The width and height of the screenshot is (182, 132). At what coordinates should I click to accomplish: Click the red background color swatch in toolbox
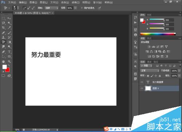click(8, 70)
